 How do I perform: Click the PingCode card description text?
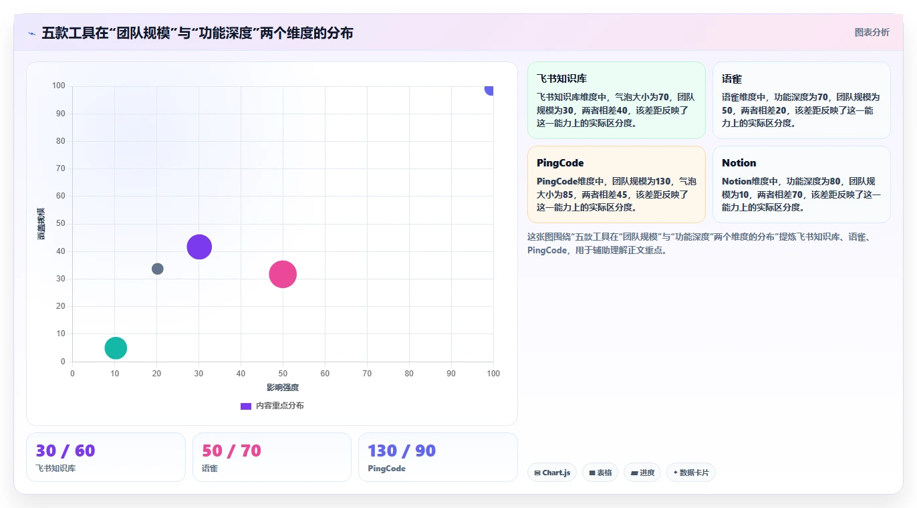(616, 194)
